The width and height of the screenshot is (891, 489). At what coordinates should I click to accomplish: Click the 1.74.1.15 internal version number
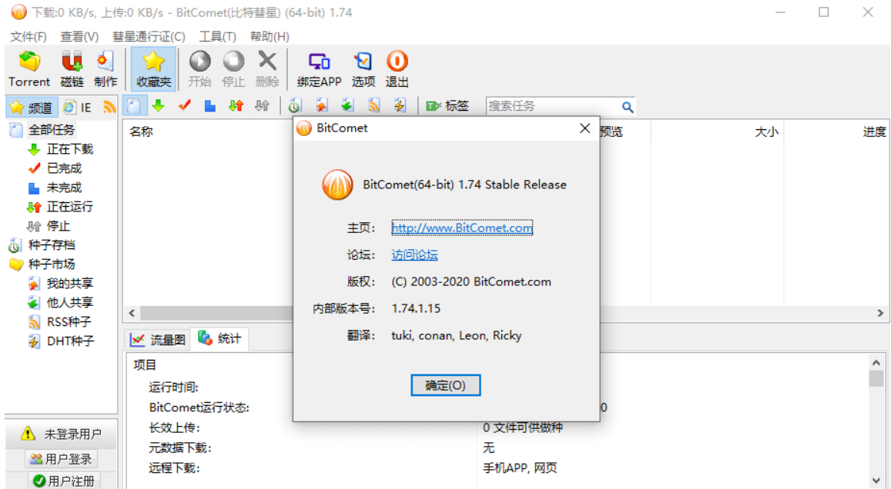[x=416, y=308]
